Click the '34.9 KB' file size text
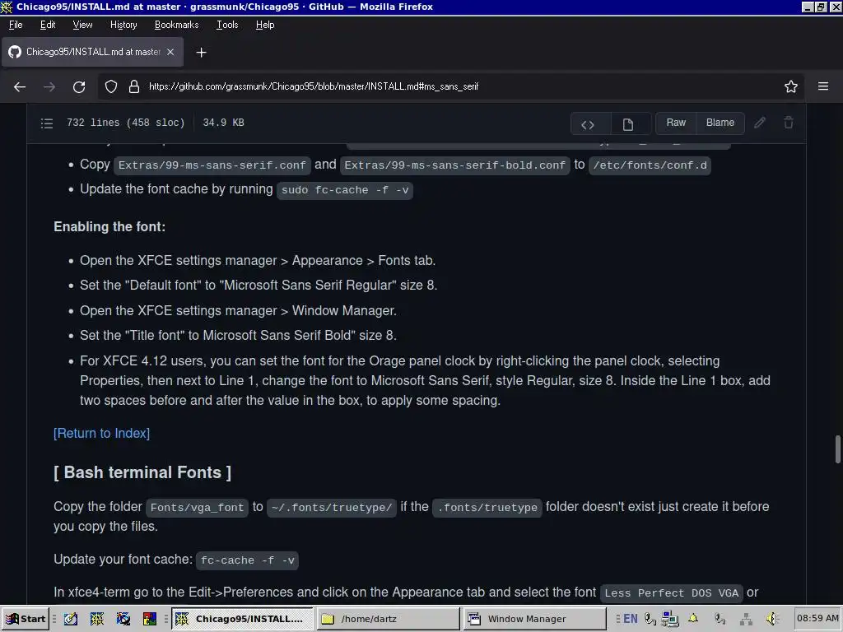Image resolution: width=843 pixels, height=632 pixels. (223, 123)
